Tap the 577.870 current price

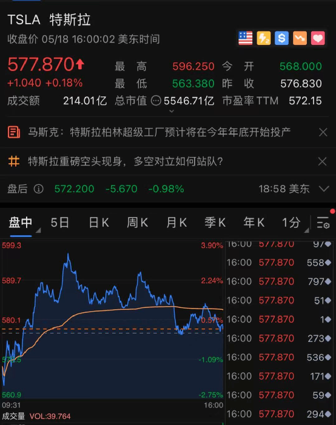pyautogui.click(x=41, y=64)
